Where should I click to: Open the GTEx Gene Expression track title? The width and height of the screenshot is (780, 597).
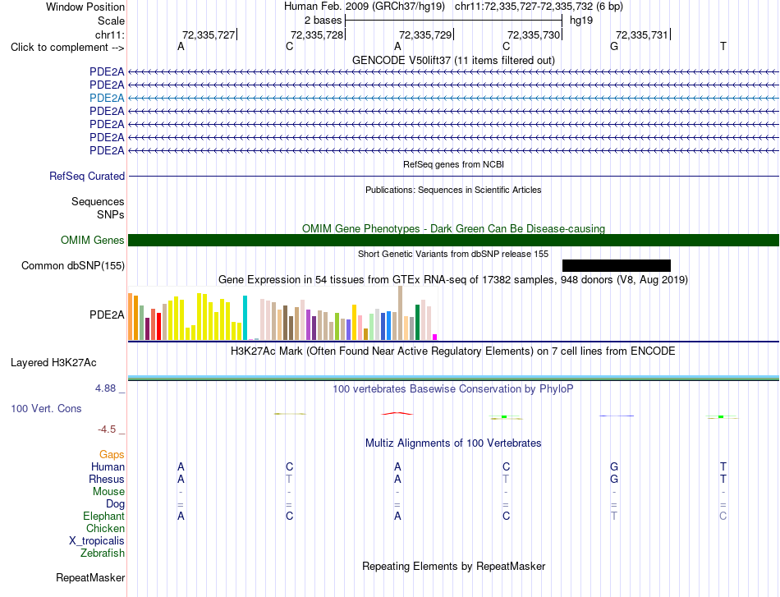[453, 279]
